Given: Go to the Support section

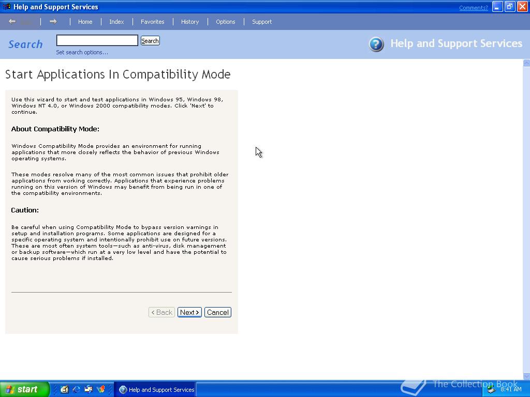Looking at the screenshot, I should [x=262, y=22].
